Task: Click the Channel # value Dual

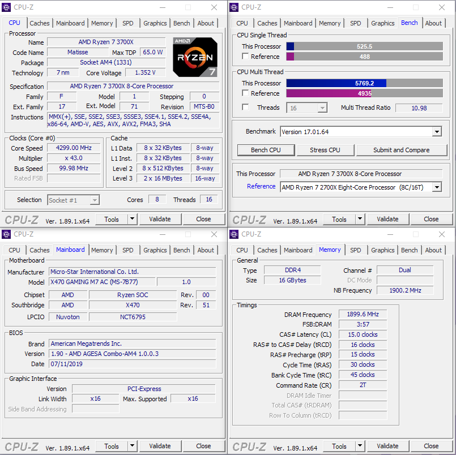Action: coord(406,270)
